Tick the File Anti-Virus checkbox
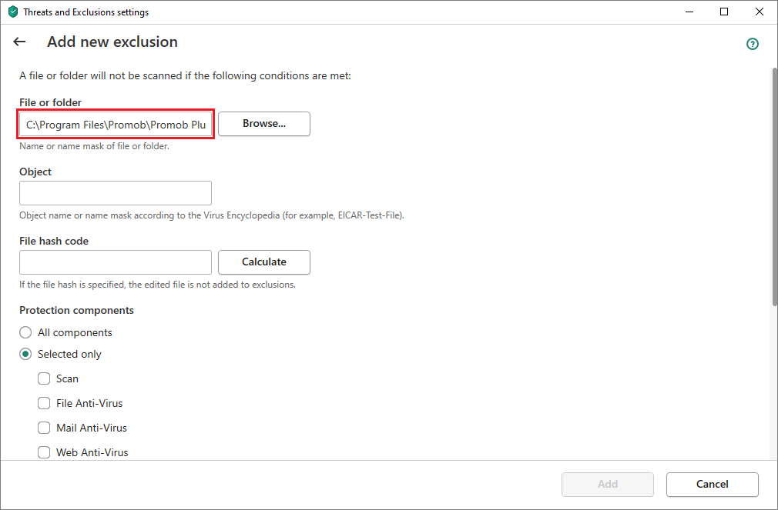Viewport: 778px width, 510px height. pyautogui.click(x=44, y=403)
